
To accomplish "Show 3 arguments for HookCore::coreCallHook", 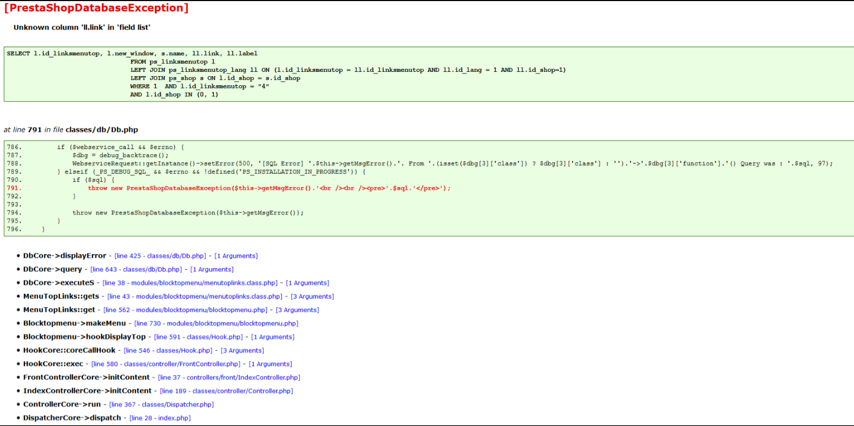I will (242, 350).
